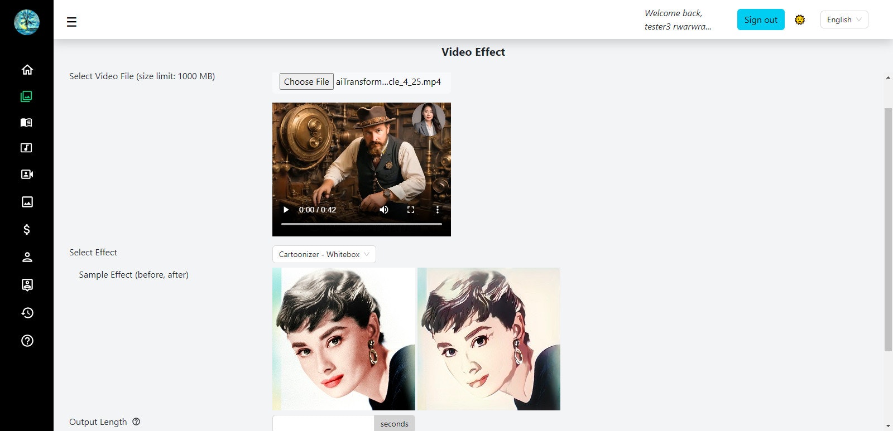The width and height of the screenshot is (893, 431).
Task: Click the Choose File button
Action: [x=306, y=81]
